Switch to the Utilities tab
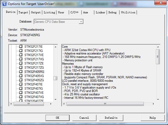This screenshot has width=168, height=125. pos(128,12)
